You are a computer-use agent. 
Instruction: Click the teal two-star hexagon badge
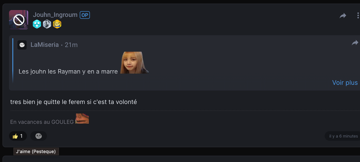click(x=37, y=24)
